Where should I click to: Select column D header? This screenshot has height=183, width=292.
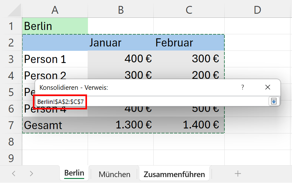257,10
